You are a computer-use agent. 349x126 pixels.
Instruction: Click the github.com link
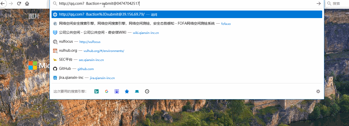point(86,69)
